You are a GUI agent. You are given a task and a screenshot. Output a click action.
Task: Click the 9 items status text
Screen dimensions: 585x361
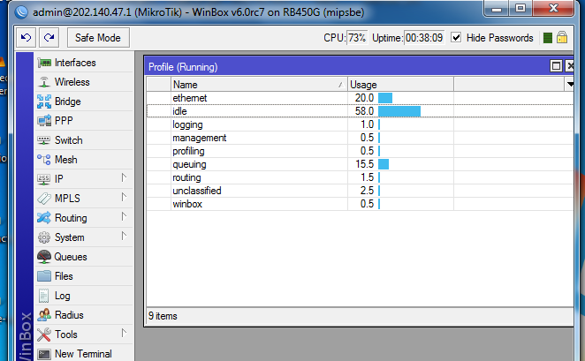[163, 316]
